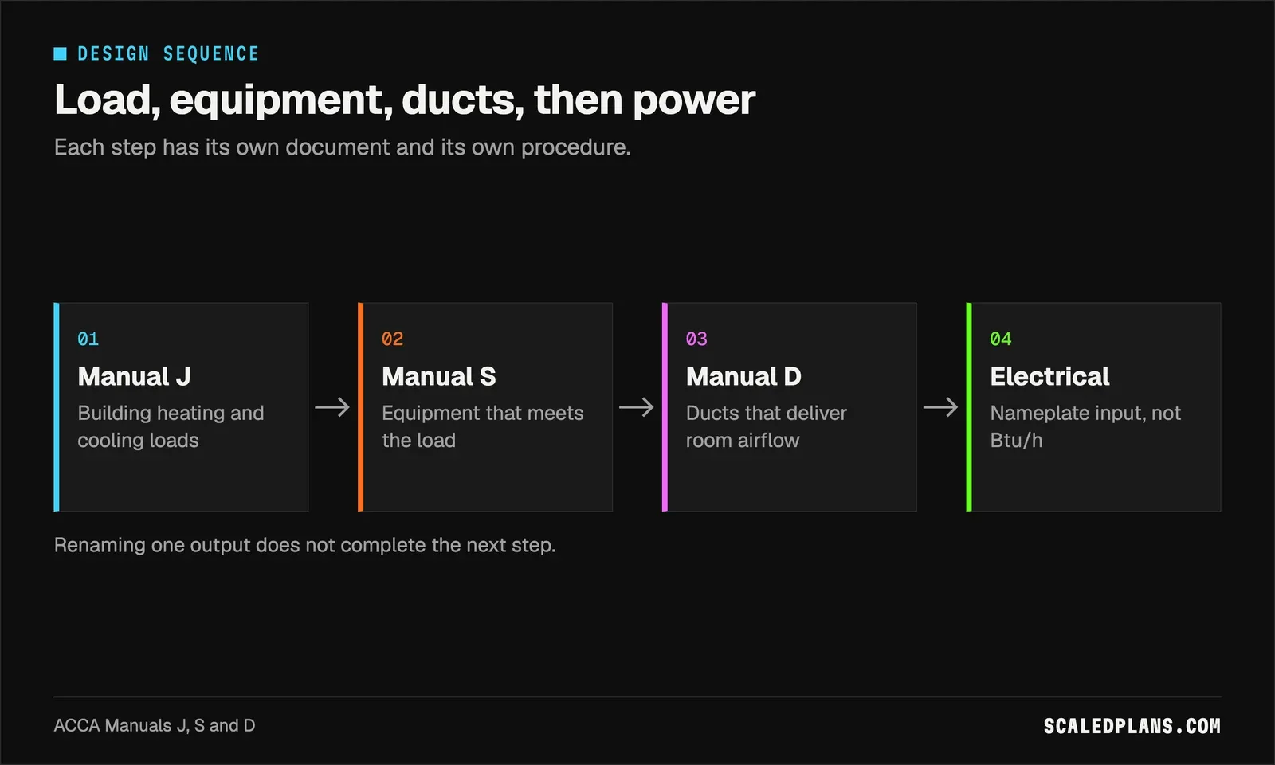
Task: Select the headline Load, equipment, ducts, then power
Action: coord(404,100)
